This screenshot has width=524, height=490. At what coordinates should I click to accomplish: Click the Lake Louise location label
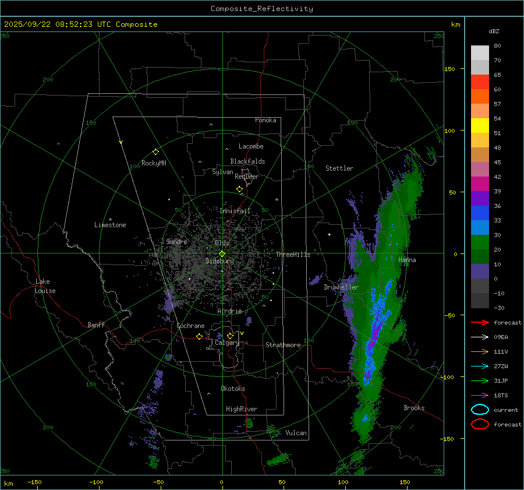[x=45, y=286]
